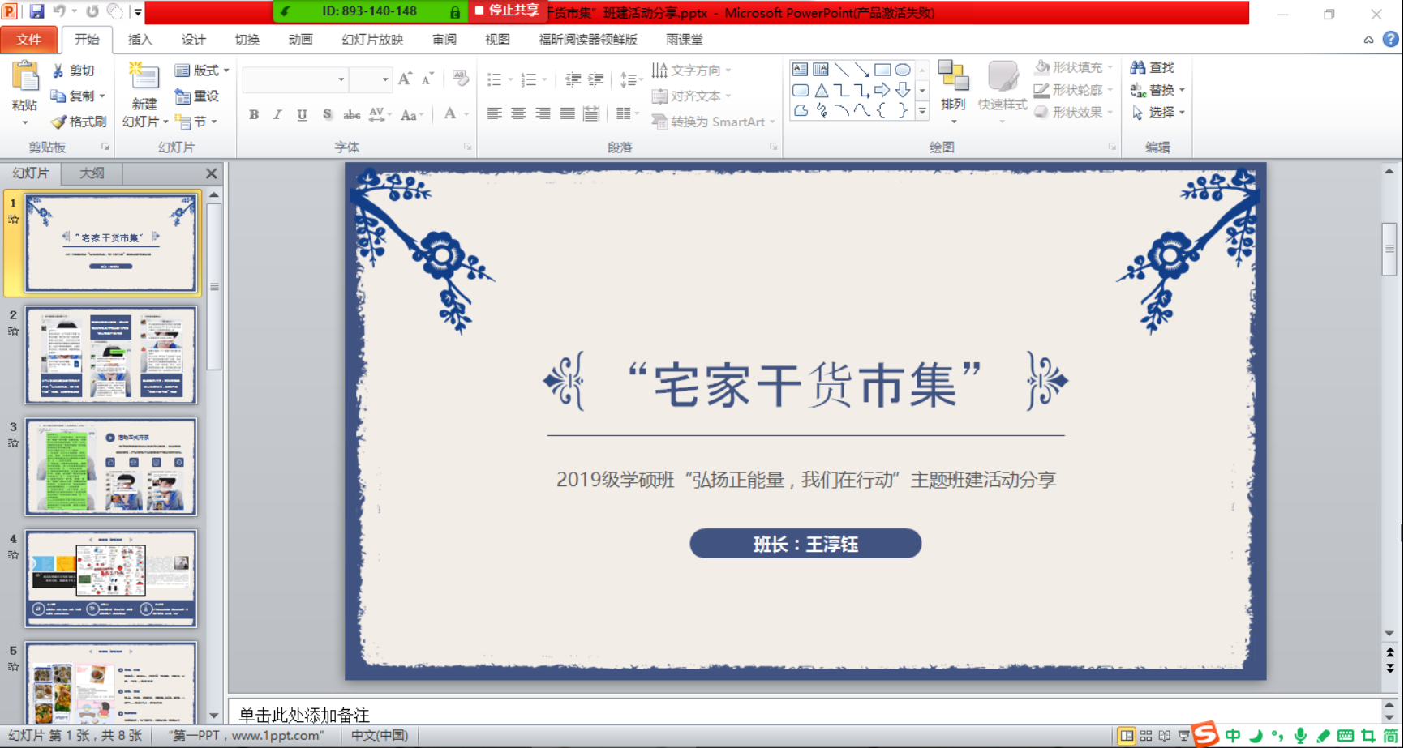Toggle Italic formatting
Image resolution: width=1404 pixels, height=748 pixels.
click(x=277, y=115)
